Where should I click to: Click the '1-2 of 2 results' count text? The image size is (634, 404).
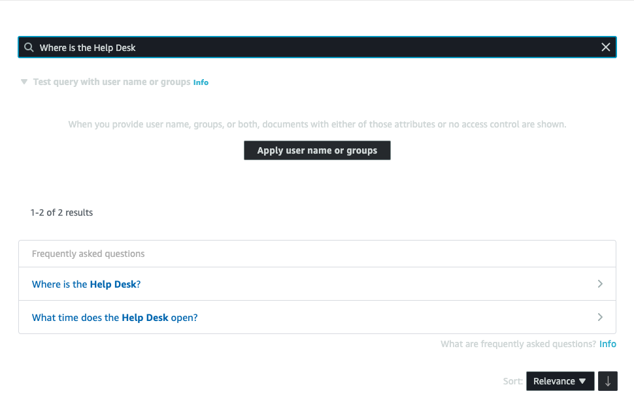coord(61,212)
